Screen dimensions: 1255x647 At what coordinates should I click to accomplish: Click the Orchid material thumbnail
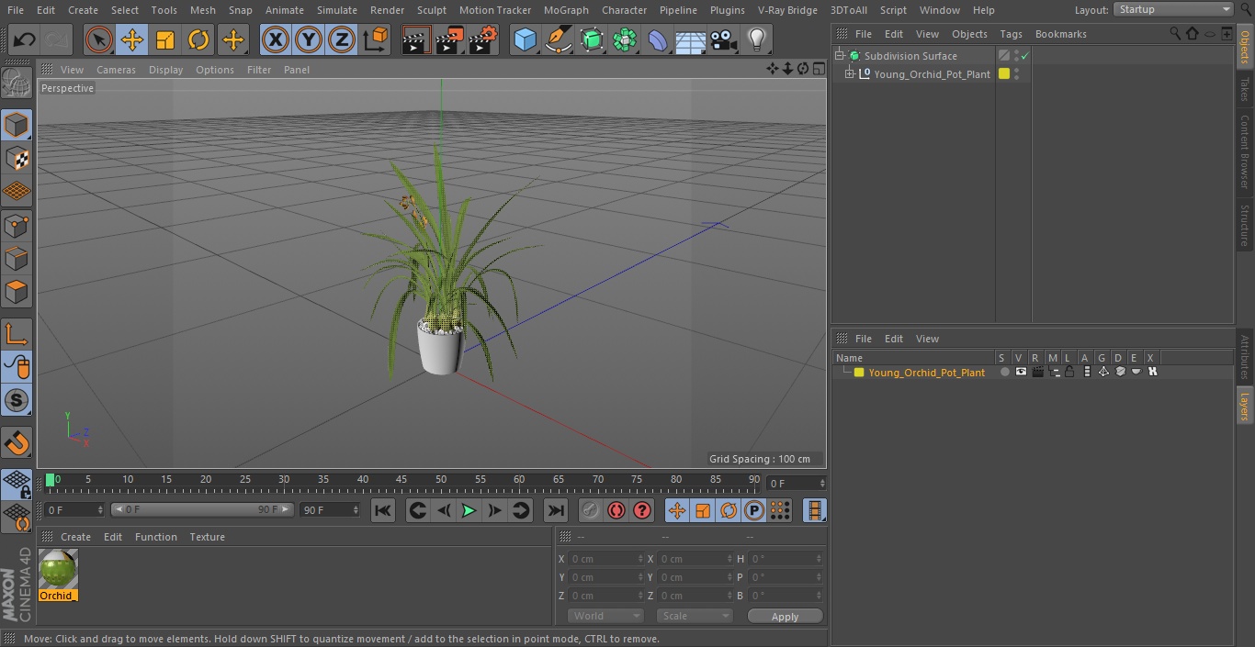(x=58, y=570)
